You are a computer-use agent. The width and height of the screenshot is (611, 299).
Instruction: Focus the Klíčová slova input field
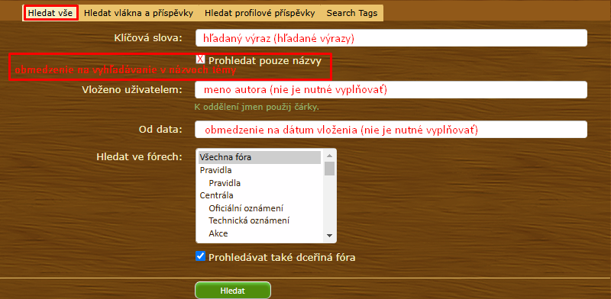coord(391,38)
